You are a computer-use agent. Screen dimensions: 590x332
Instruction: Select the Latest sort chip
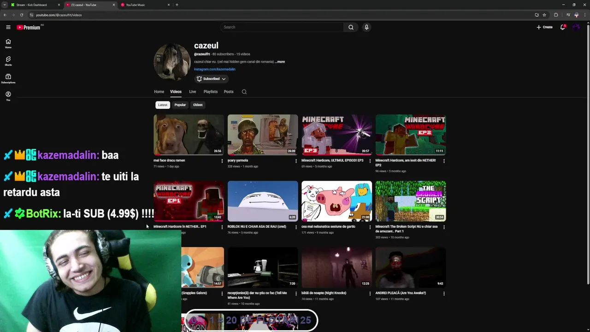click(163, 105)
